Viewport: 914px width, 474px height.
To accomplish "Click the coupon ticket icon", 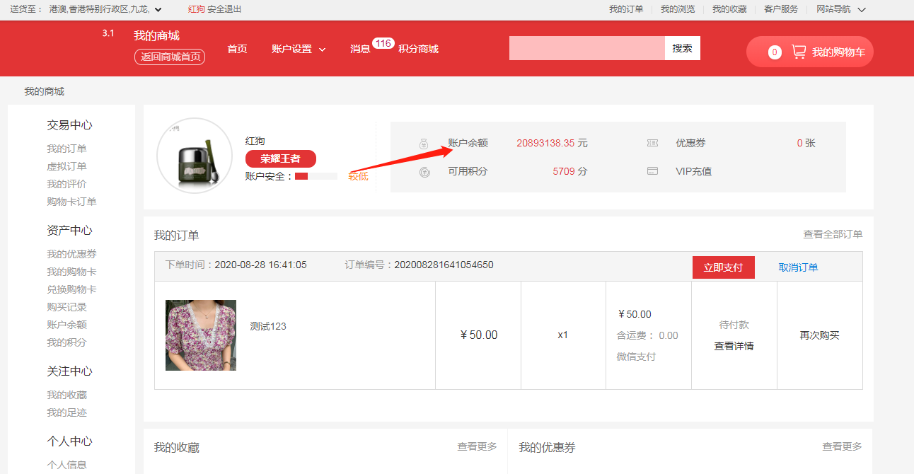I will pyautogui.click(x=652, y=143).
